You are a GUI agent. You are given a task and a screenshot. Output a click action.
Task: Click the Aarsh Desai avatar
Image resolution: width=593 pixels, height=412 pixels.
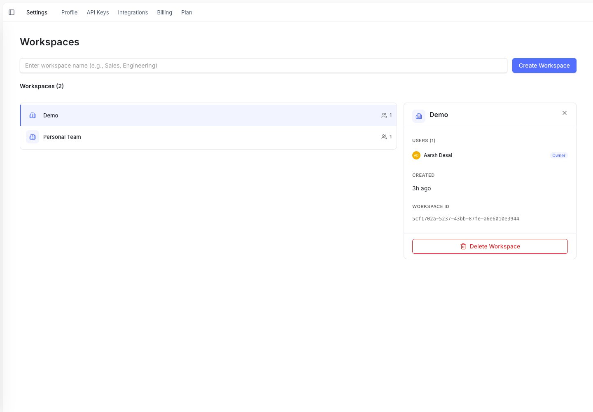416,155
